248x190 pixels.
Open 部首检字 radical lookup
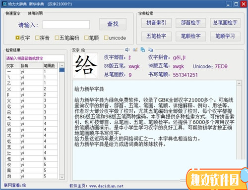190,23
